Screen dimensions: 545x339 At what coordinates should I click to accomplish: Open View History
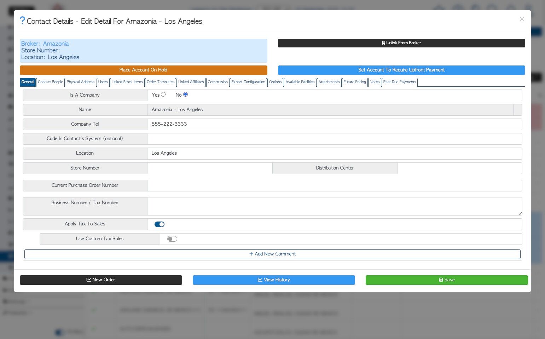[274, 280]
